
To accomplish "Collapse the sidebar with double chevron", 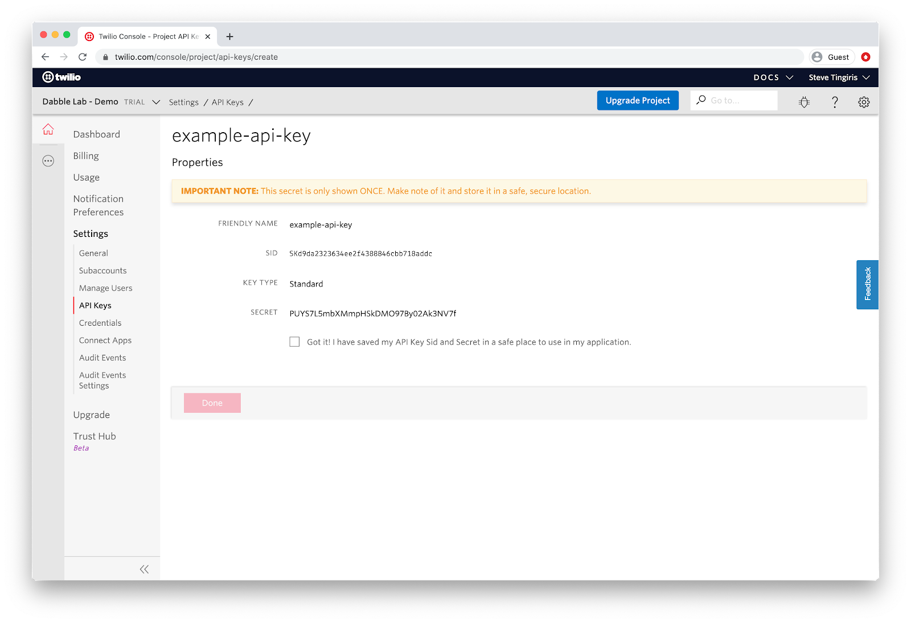I will [144, 569].
